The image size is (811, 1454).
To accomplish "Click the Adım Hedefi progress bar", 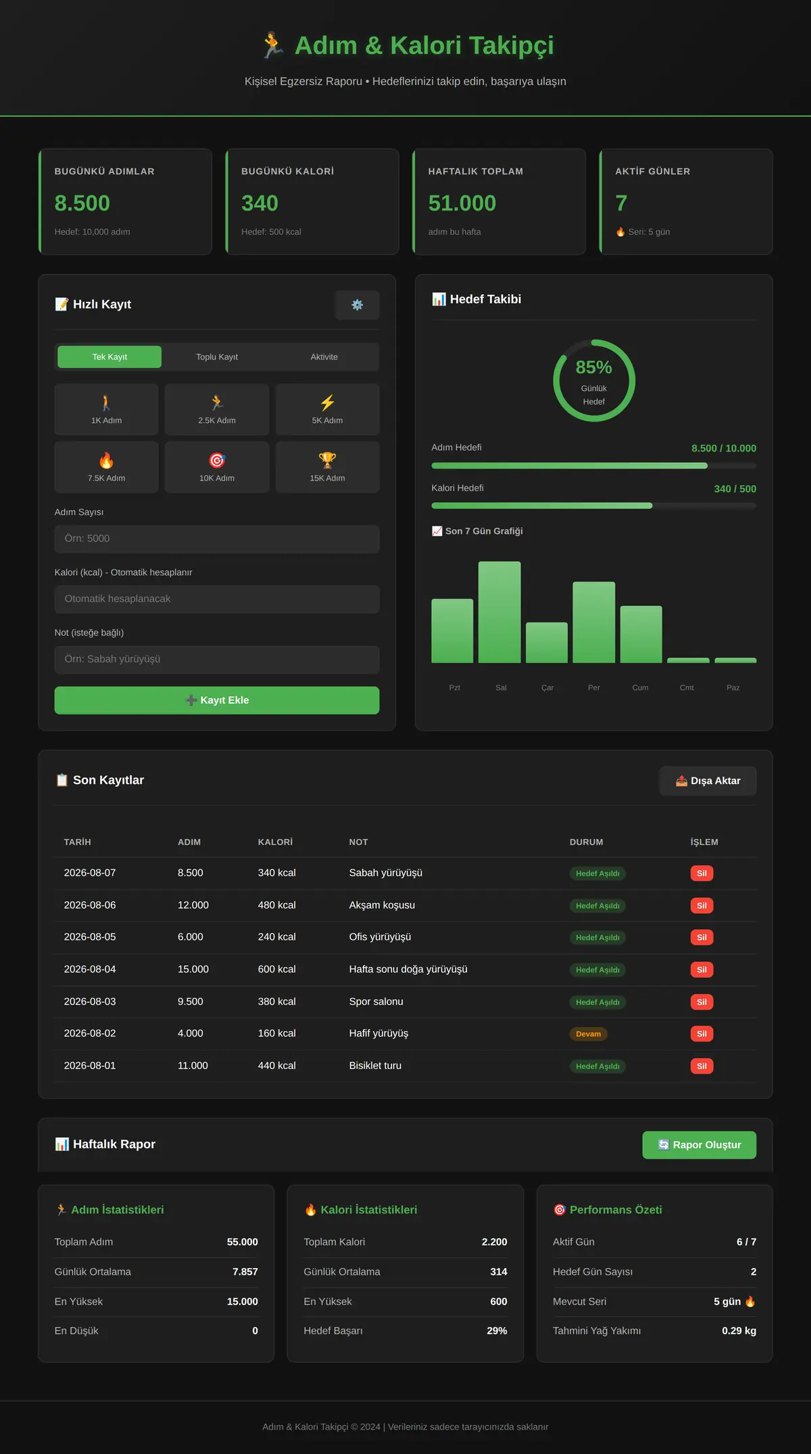I will pyautogui.click(x=594, y=465).
